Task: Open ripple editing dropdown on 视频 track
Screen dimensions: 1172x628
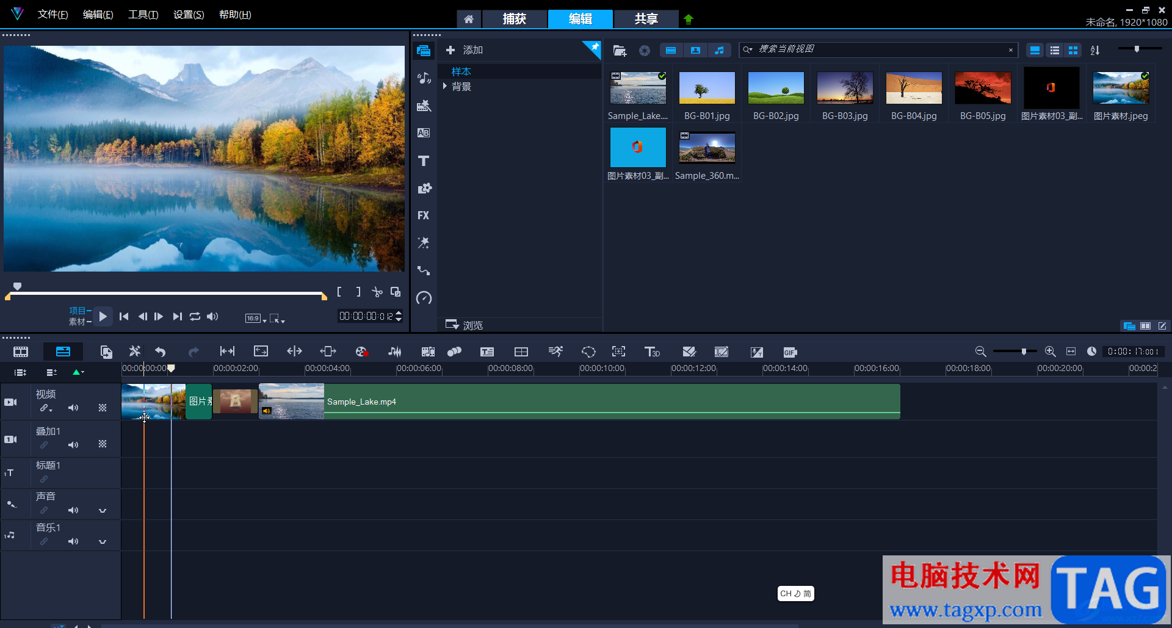Action: pos(51,410)
